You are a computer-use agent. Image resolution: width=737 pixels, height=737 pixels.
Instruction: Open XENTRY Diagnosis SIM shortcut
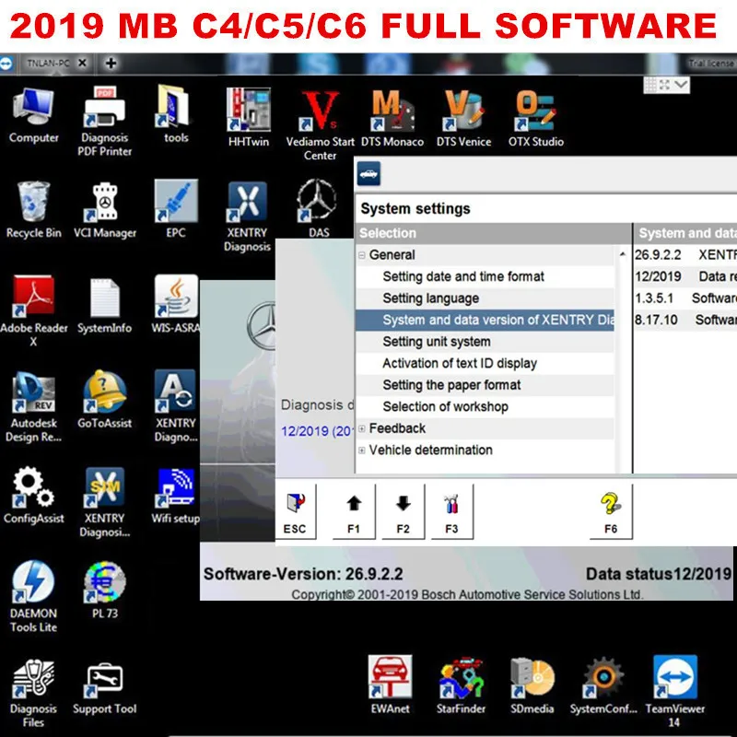104,488
